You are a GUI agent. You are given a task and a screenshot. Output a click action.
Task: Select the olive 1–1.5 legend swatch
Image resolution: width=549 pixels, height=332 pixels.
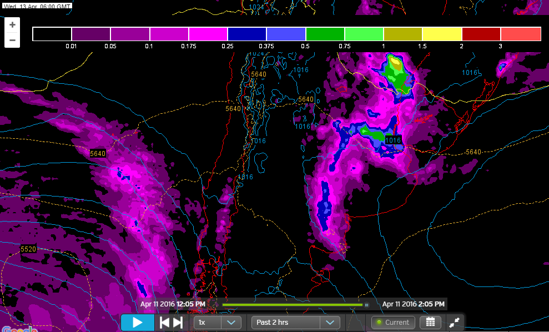click(403, 34)
